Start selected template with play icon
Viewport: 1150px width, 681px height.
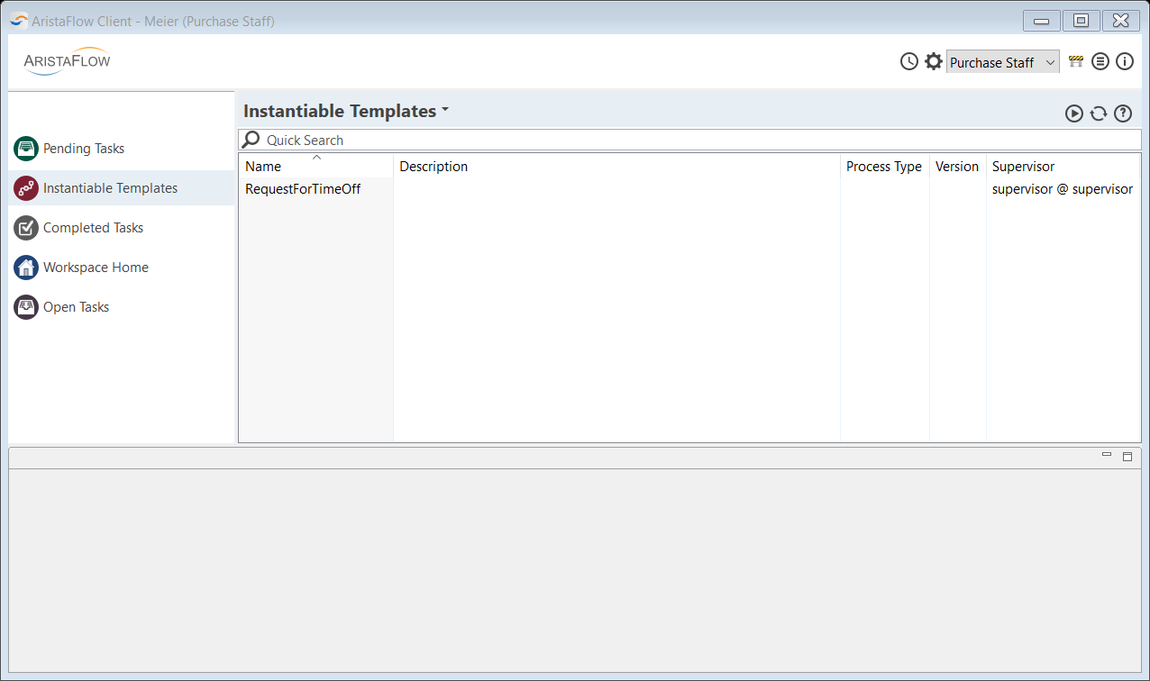(x=1073, y=113)
